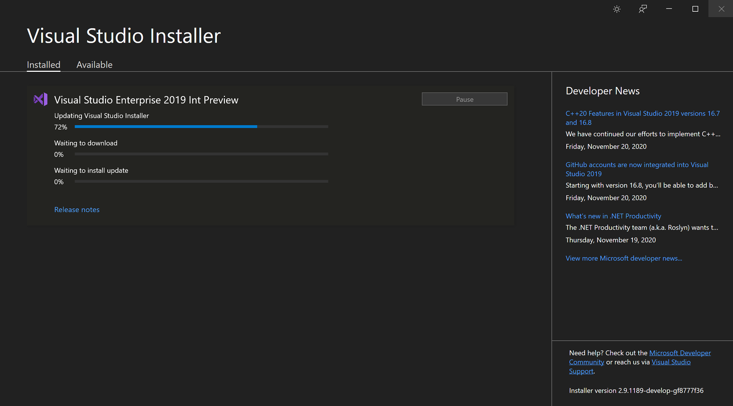This screenshot has width=733, height=406.
Task: Click the Waiting to install update progress bar
Action: pos(201,181)
